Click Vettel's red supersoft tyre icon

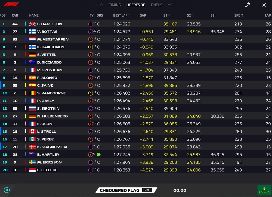coord(91,55)
